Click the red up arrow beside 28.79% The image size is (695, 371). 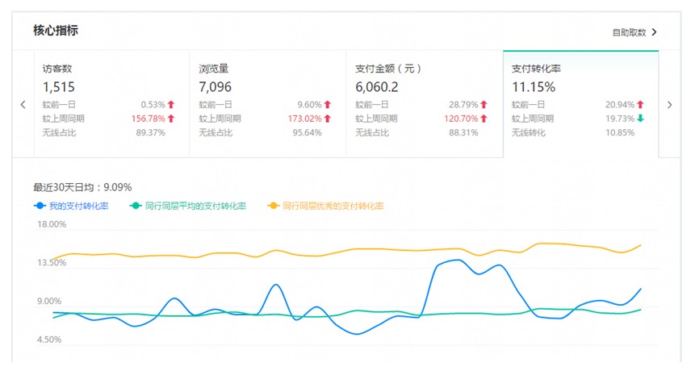pos(484,105)
